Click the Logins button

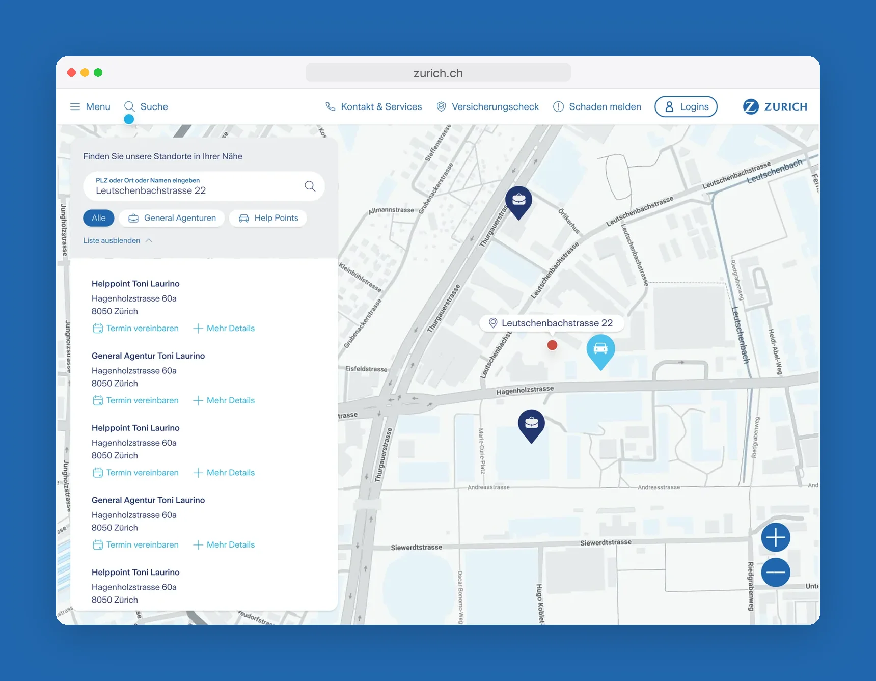(686, 106)
